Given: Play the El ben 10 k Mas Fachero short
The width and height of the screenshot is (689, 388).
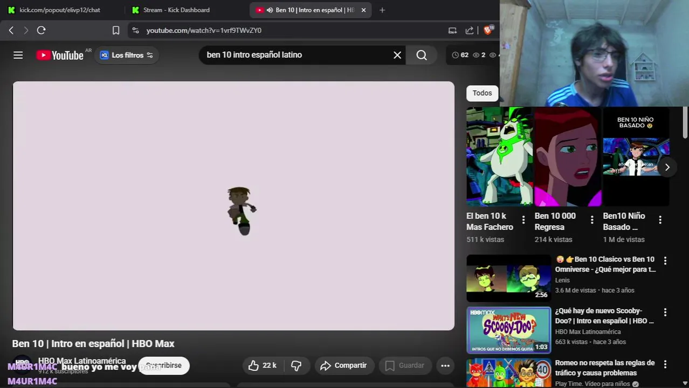Looking at the screenshot, I should [x=499, y=156].
